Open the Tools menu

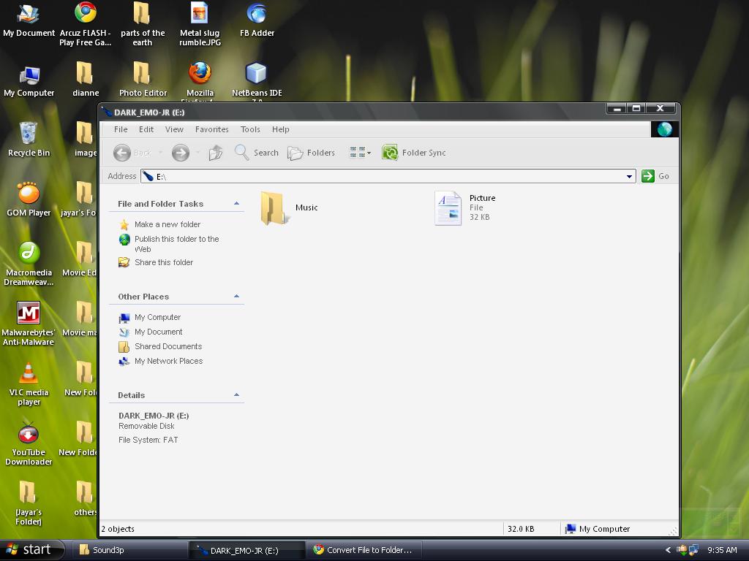coord(250,129)
